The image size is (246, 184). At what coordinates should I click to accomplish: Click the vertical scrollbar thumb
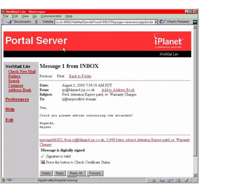195,92
